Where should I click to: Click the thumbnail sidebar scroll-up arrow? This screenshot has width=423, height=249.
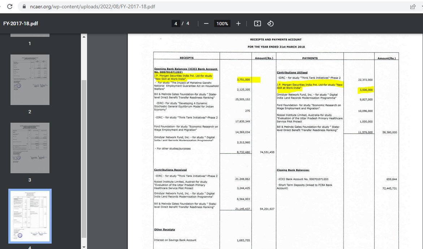(84, 37)
